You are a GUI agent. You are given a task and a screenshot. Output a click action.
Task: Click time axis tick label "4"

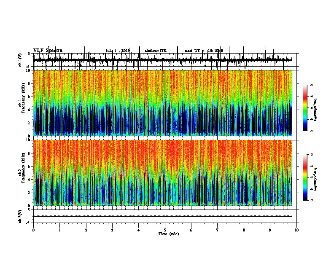click(x=139, y=230)
